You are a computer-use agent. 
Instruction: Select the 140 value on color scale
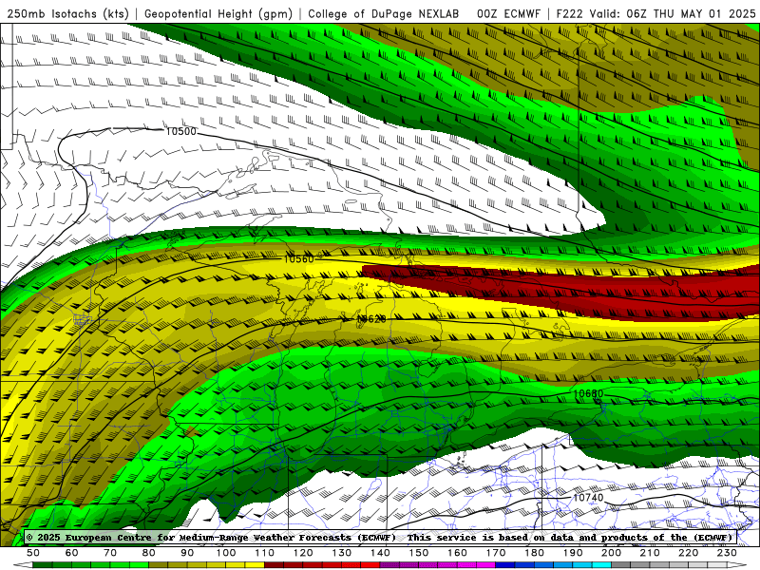pyautogui.click(x=380, y=553)
